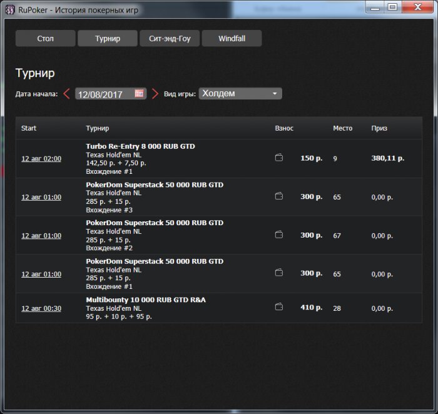
Task: Click the Турнир page heading
Action: (35, 73)
